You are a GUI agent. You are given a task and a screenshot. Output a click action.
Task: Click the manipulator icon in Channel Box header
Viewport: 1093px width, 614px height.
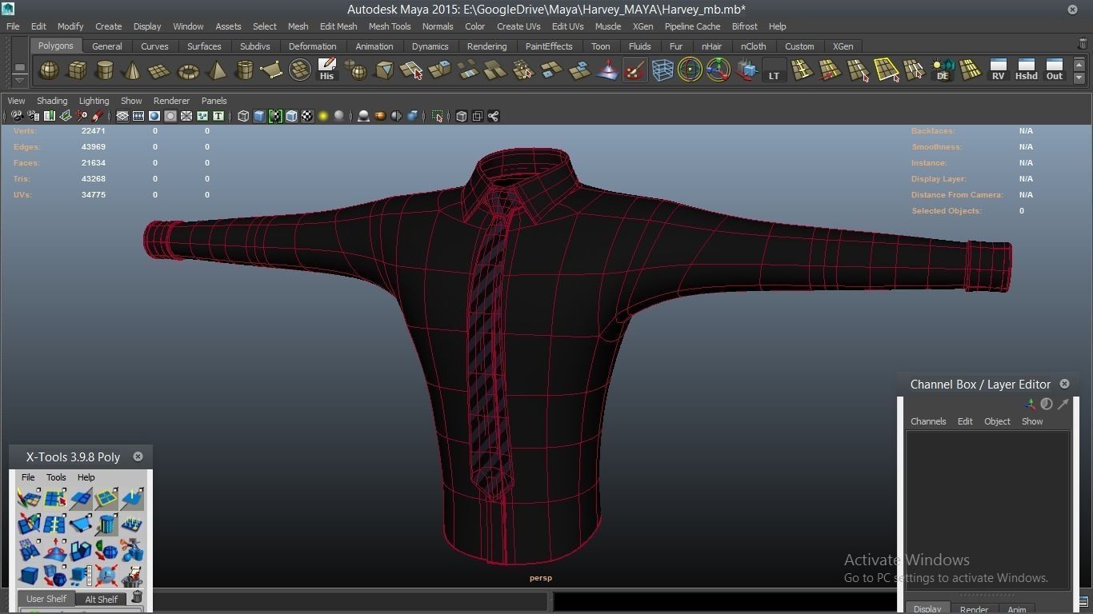1031,405
